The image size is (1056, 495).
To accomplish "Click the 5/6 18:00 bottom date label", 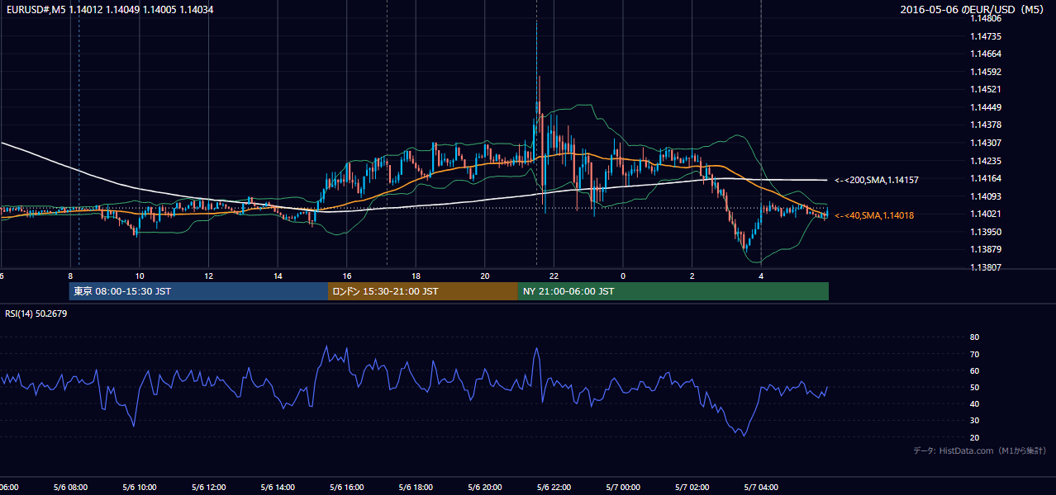I will (x=416, y=487).
